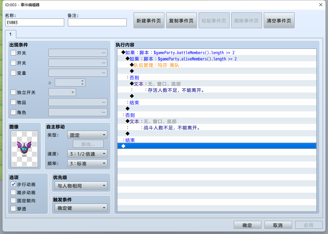Open the 触发条件 dropdown showing 确定键
The width and height of the screenshot is (328, 234).
coord(81,208)
